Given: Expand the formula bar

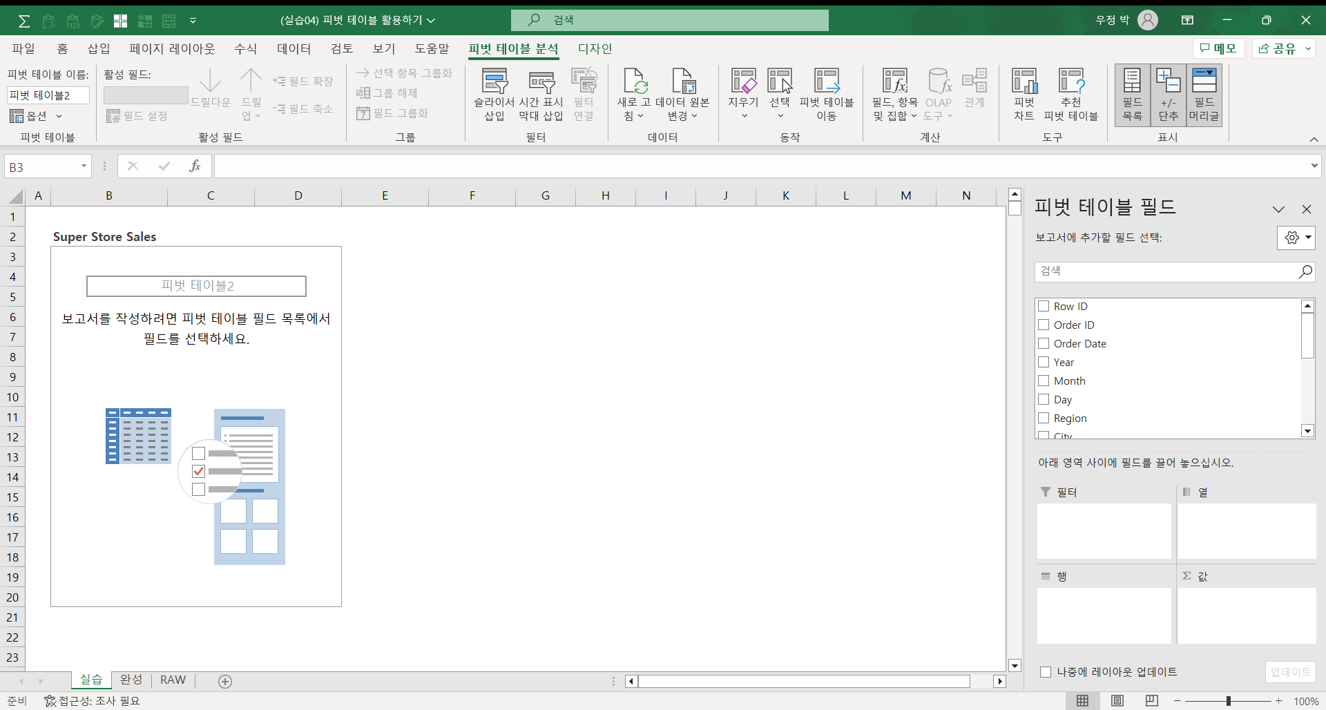Looking at the screenshot, I should click(x=1314, y=166).
